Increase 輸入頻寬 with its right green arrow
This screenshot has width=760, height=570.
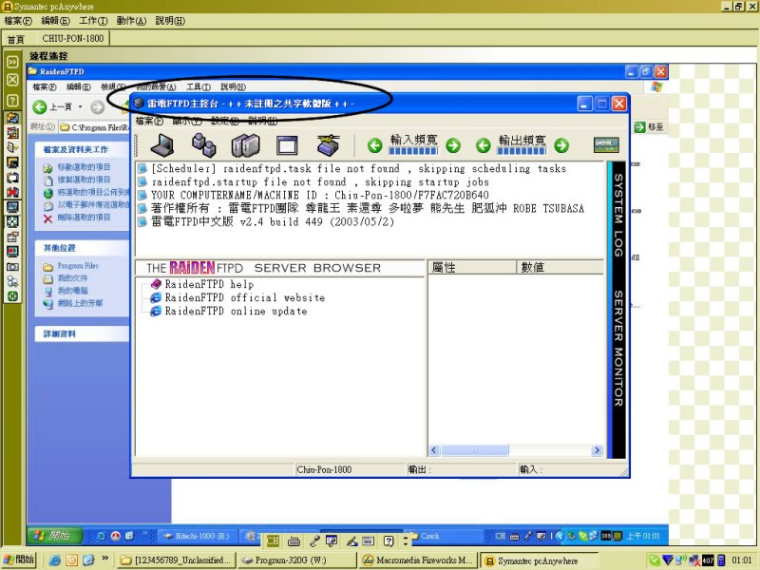[x=453, y=145]
